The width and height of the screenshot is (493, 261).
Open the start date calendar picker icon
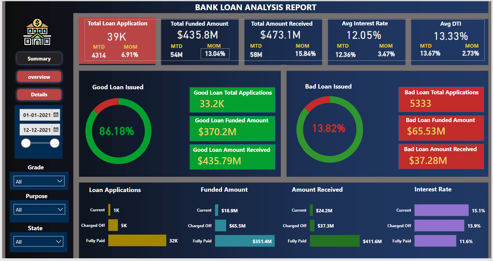click(x=56, y=115)
